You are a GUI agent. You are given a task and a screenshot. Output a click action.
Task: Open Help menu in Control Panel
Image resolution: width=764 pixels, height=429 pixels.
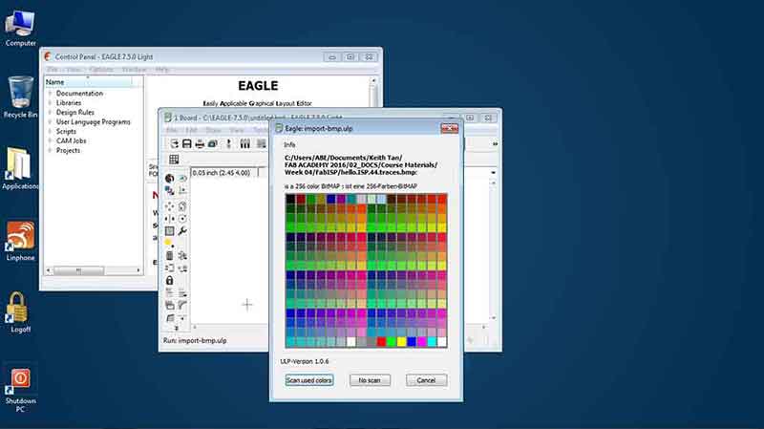(161, 69)
